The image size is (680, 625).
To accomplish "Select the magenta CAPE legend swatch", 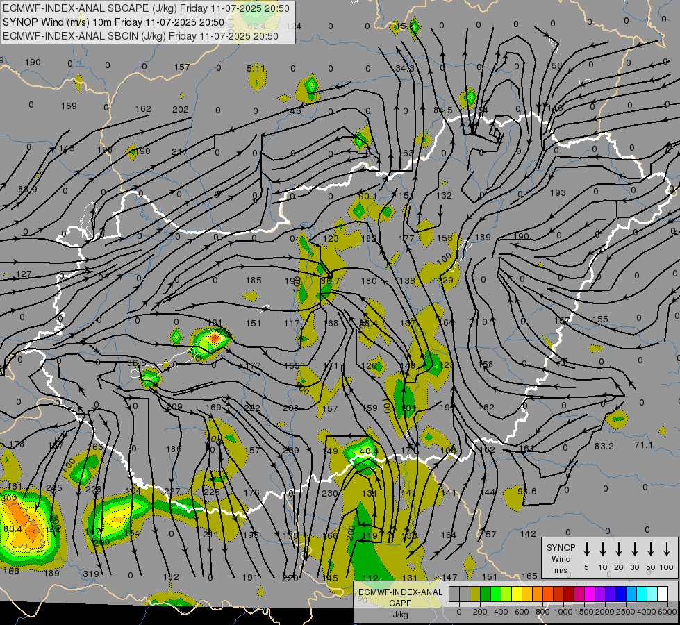I will click(590, 594).
